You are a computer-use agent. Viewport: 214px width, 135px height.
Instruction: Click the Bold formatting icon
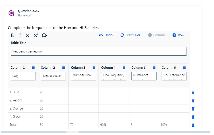(12, 35)
